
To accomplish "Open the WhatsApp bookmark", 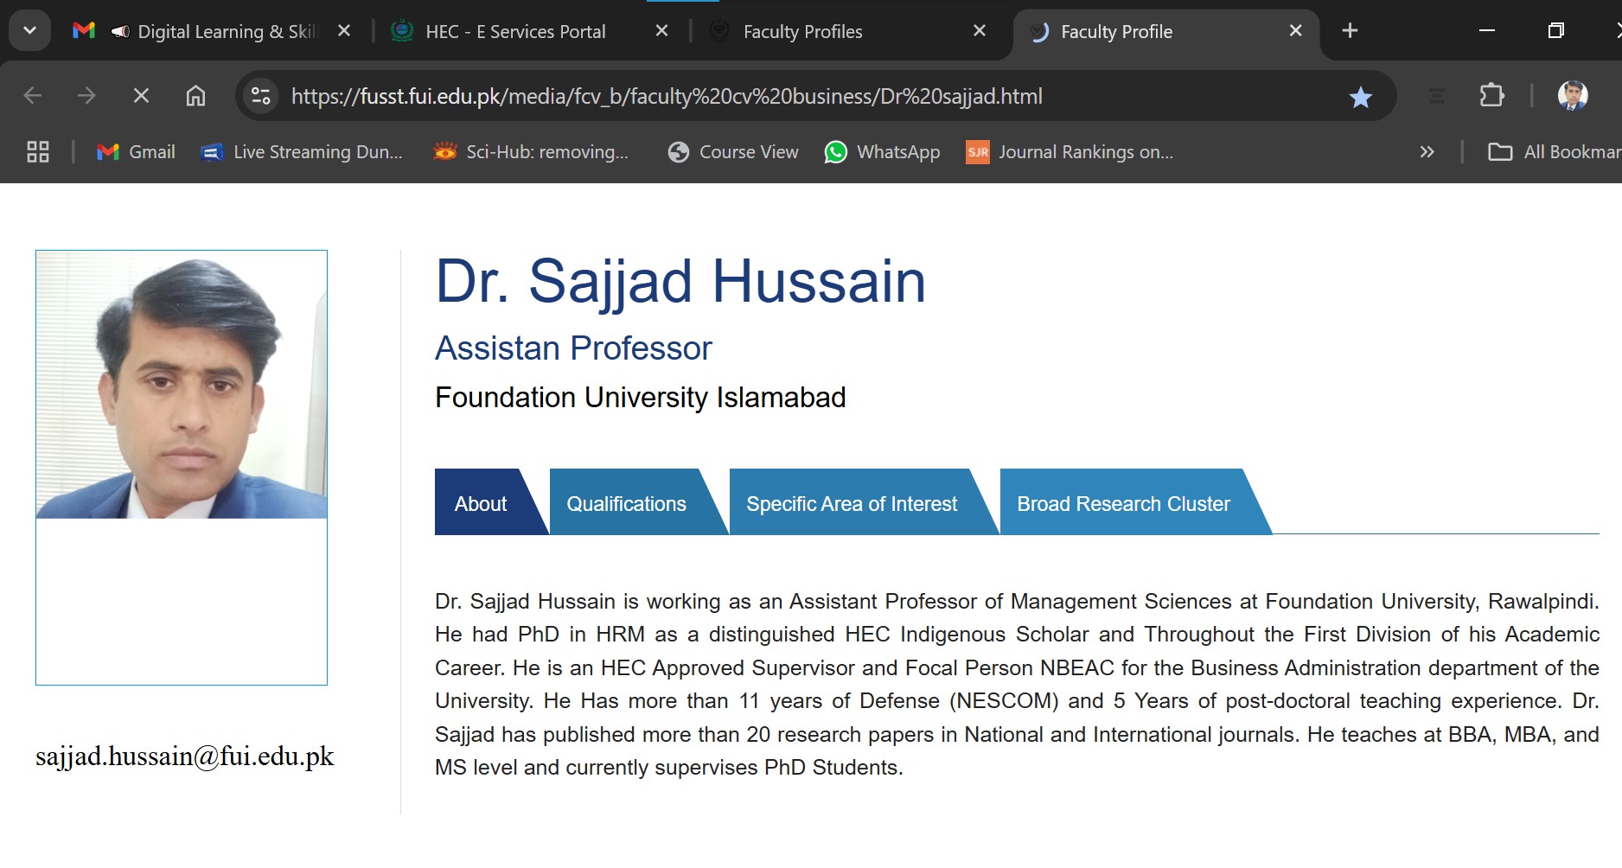I will coord(882,152).
